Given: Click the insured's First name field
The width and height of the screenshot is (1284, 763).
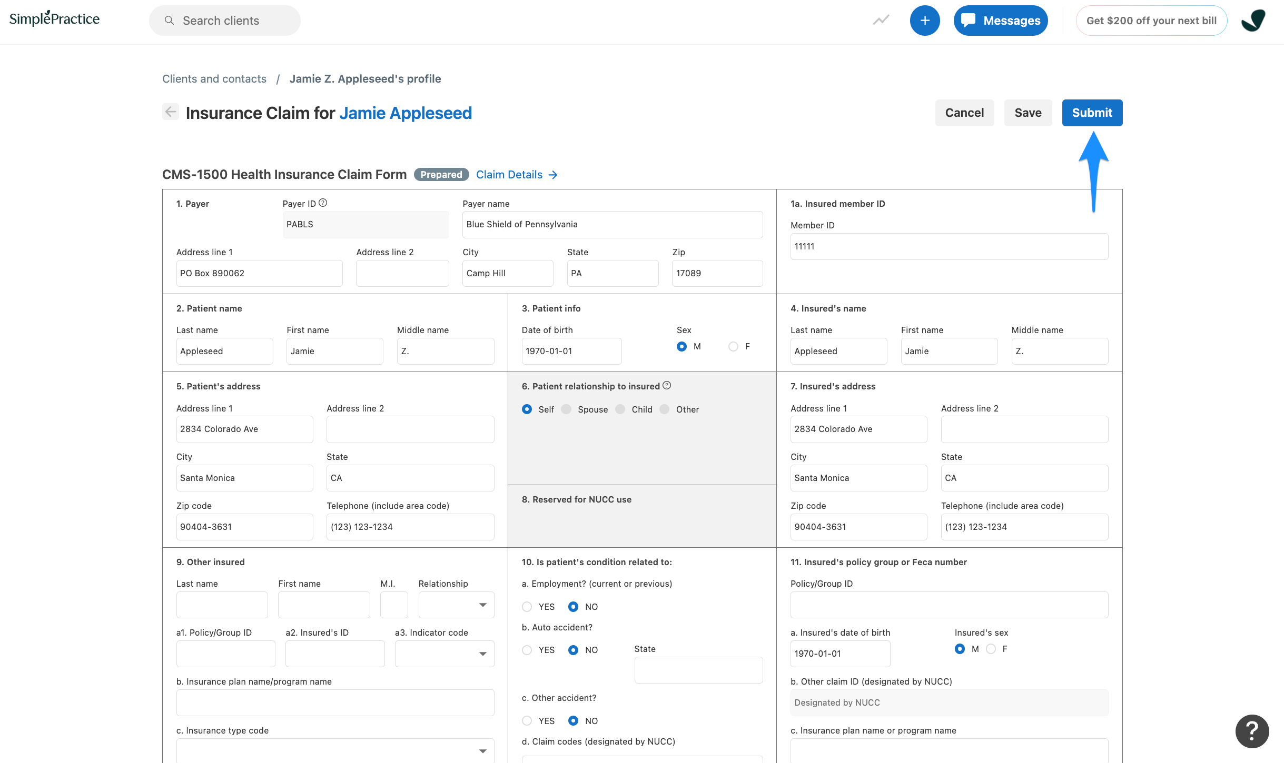Looking at the screenshot, I should (949, 351).
